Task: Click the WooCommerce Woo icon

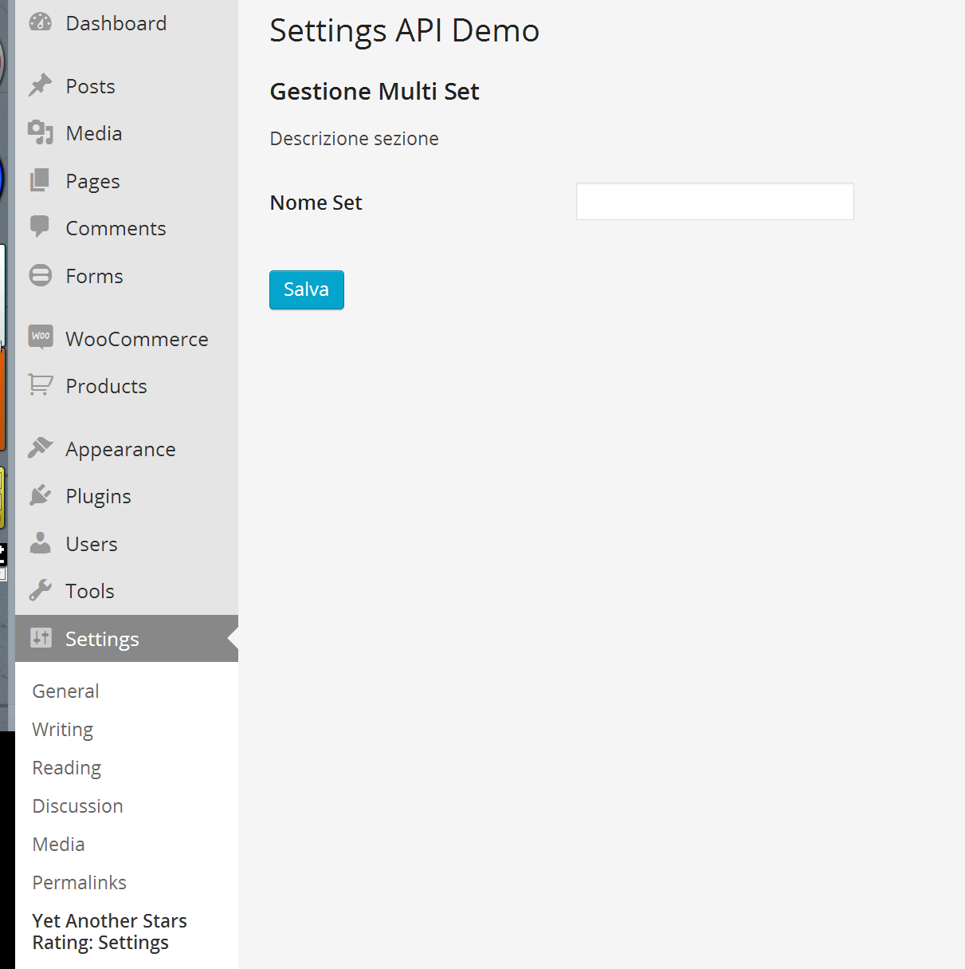Action: 41,337
